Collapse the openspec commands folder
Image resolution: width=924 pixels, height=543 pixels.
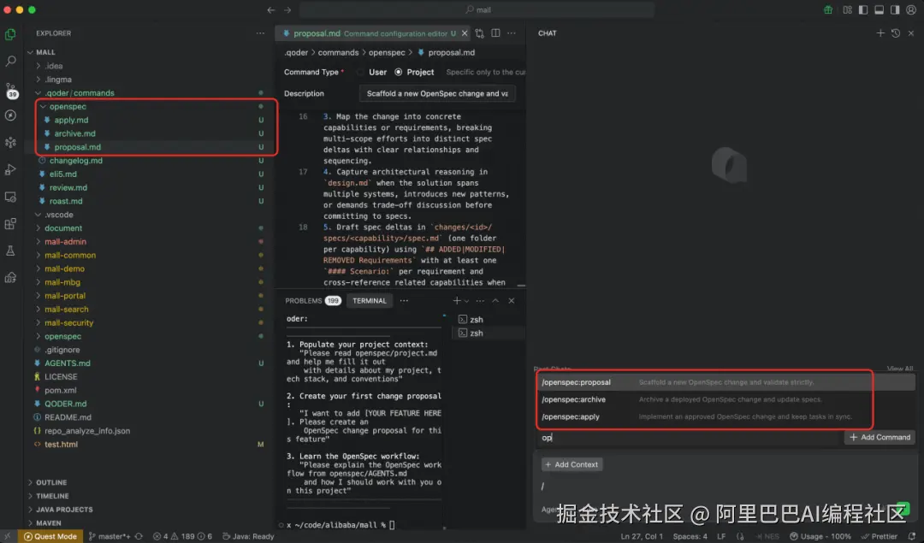tap(43, 107)
